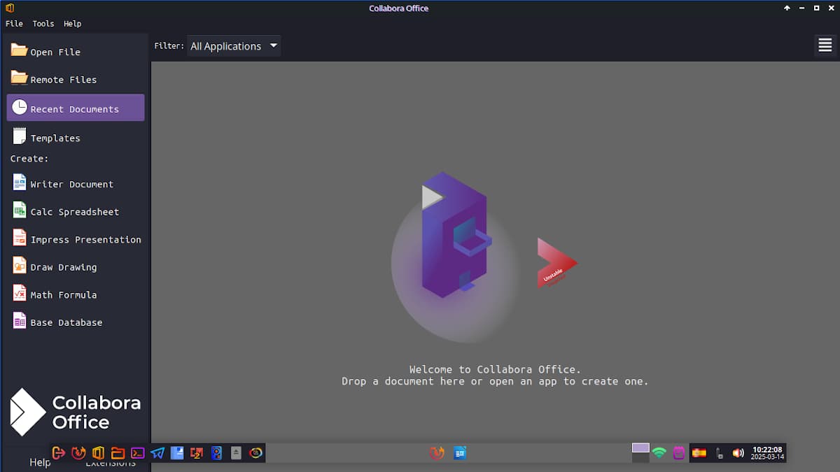The height and width of the screenshot is (472, 840).
Task: Start a new Impress Presentation
Action: (x=85, y=239)
